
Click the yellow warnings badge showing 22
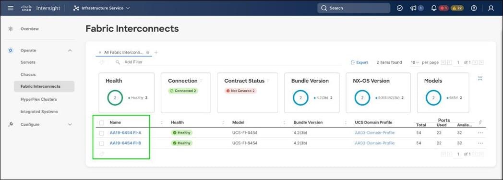coord(457,8)
